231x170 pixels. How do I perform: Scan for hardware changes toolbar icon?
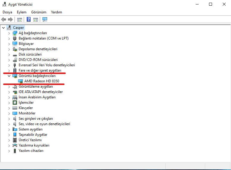coord(45,19)
